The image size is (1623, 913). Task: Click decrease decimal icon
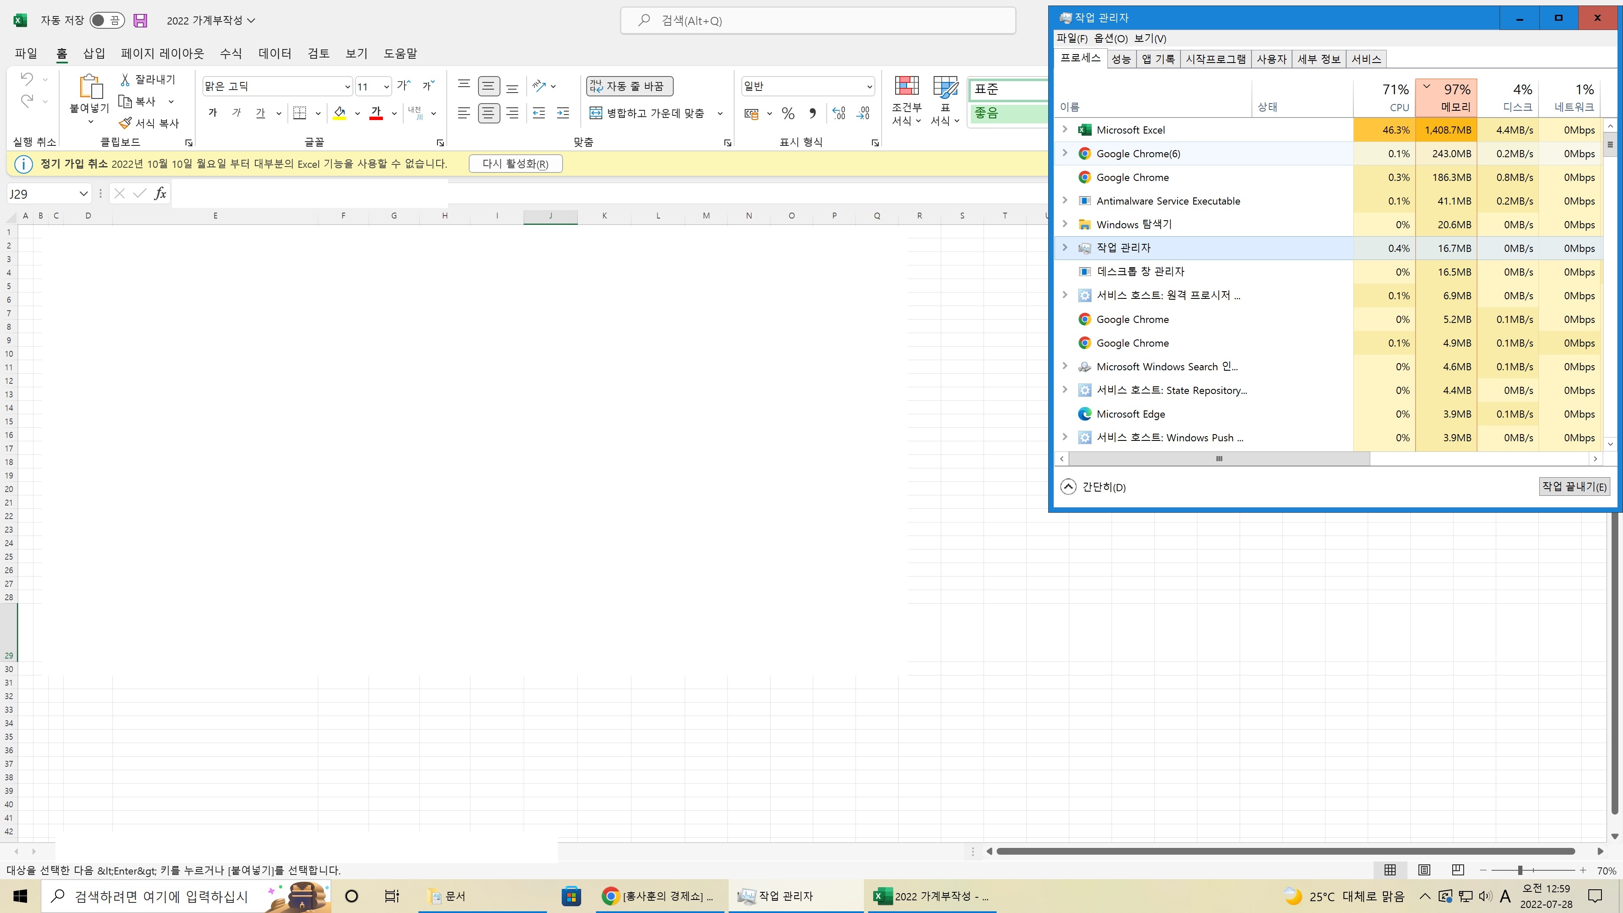(863, 113)
